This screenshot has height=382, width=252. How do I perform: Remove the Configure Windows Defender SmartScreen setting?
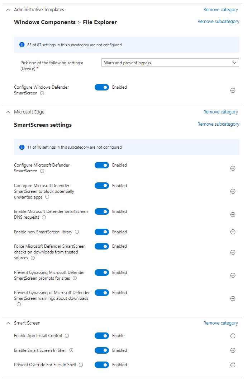pos(233,90)
